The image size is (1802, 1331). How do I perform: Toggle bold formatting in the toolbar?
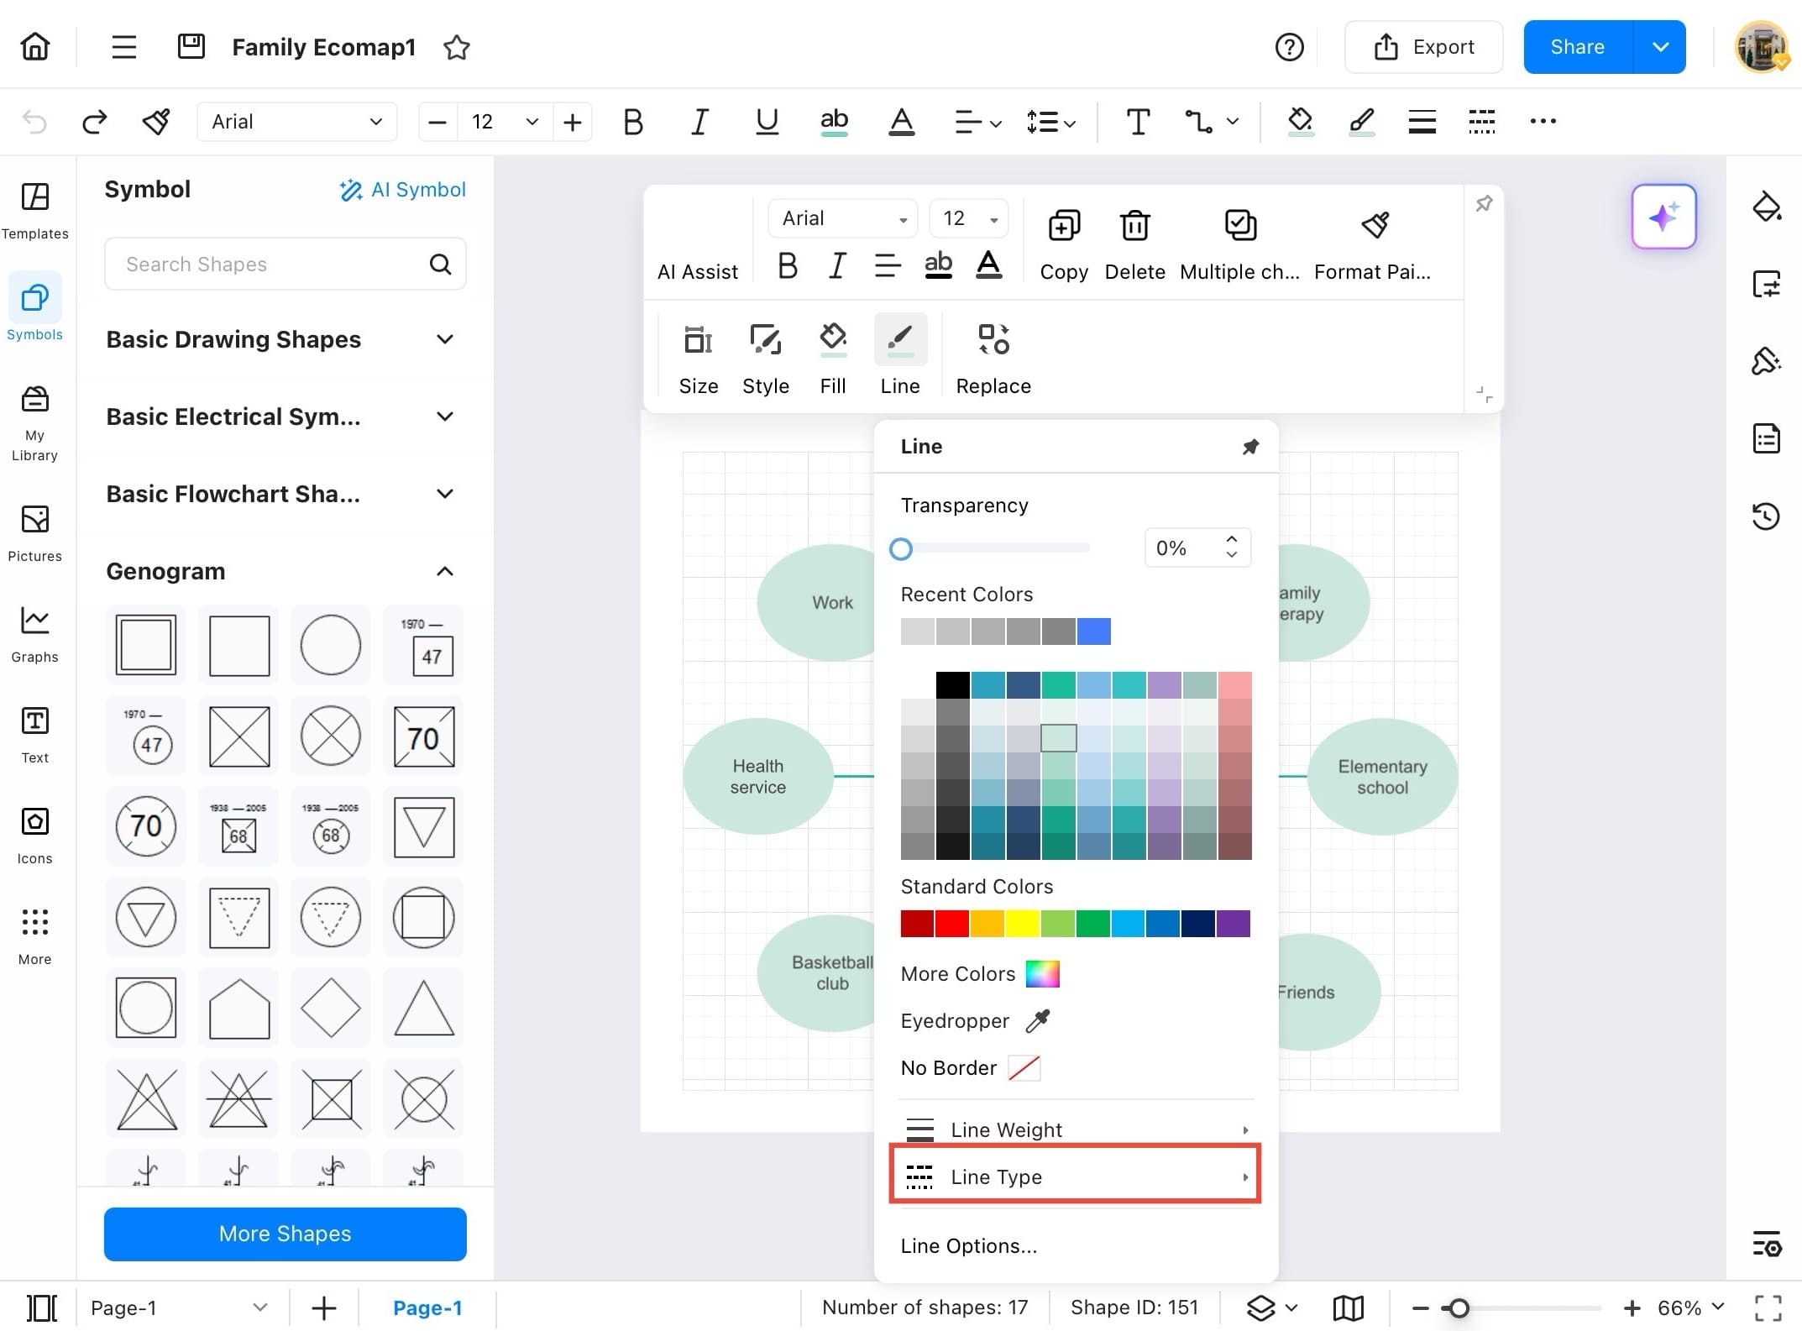coord(633,122)
